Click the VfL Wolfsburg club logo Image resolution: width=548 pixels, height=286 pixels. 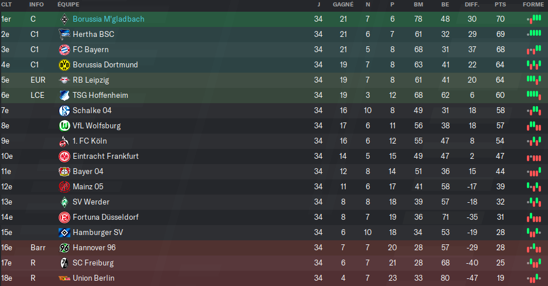point(64,126)
